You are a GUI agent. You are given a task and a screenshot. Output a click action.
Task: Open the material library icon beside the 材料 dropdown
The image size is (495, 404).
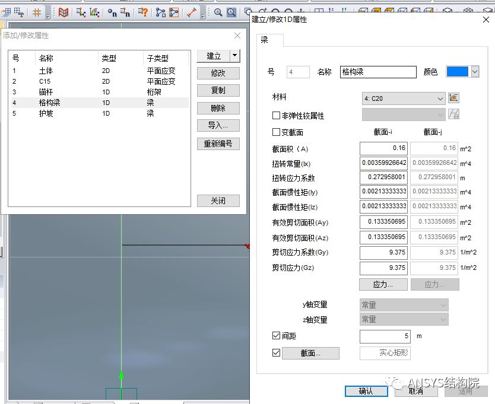455,97
